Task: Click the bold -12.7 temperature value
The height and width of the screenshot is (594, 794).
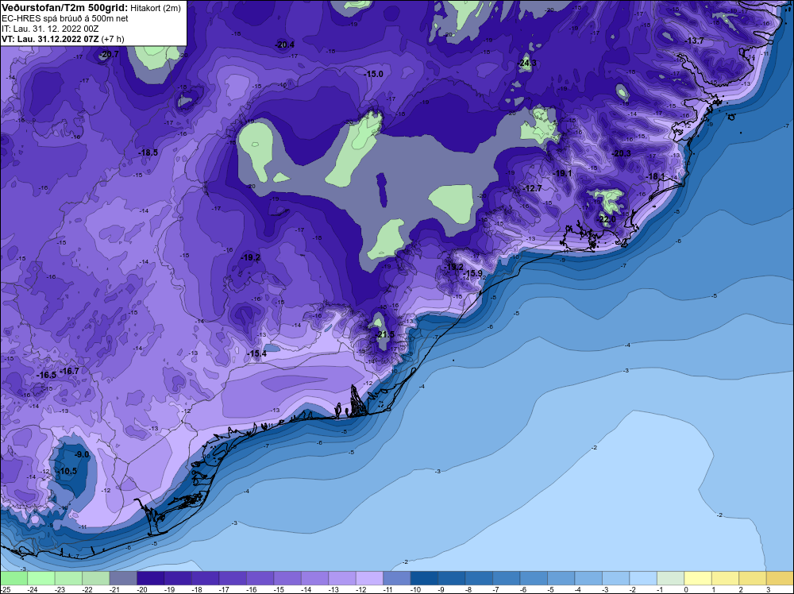Action: [x=532, y=188]
